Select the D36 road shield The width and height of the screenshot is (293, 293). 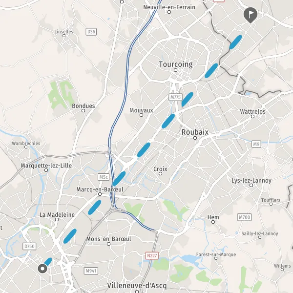tap(91, 32)
